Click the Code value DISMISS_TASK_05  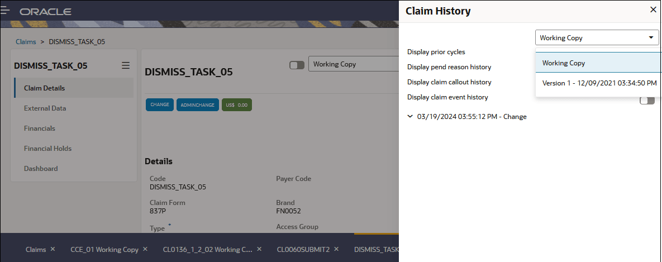178,187
